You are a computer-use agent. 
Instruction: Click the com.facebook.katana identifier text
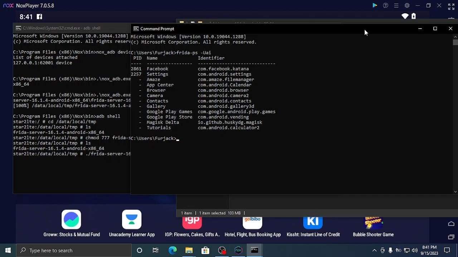pos(223,69)
